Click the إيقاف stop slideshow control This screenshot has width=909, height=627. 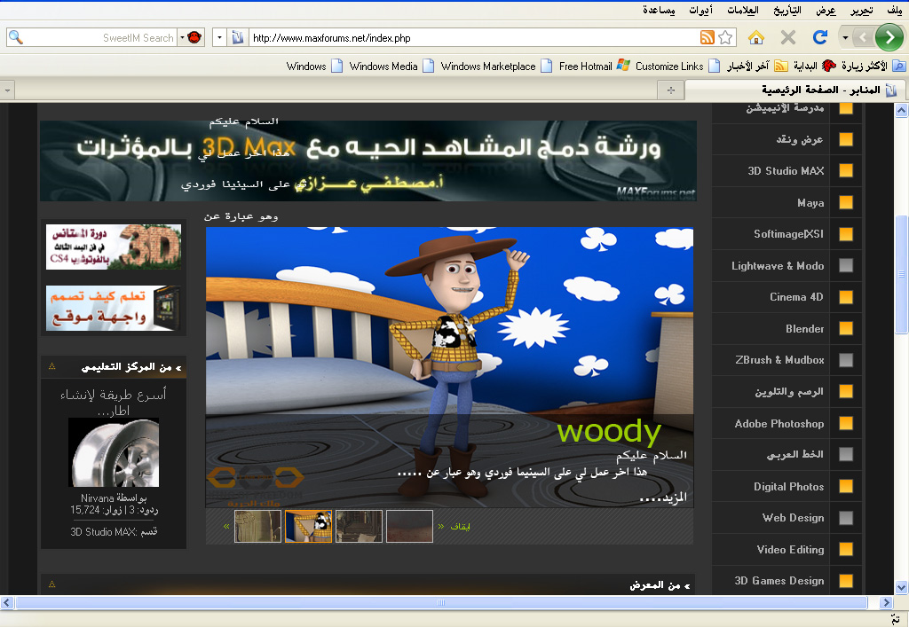[461, 526]
